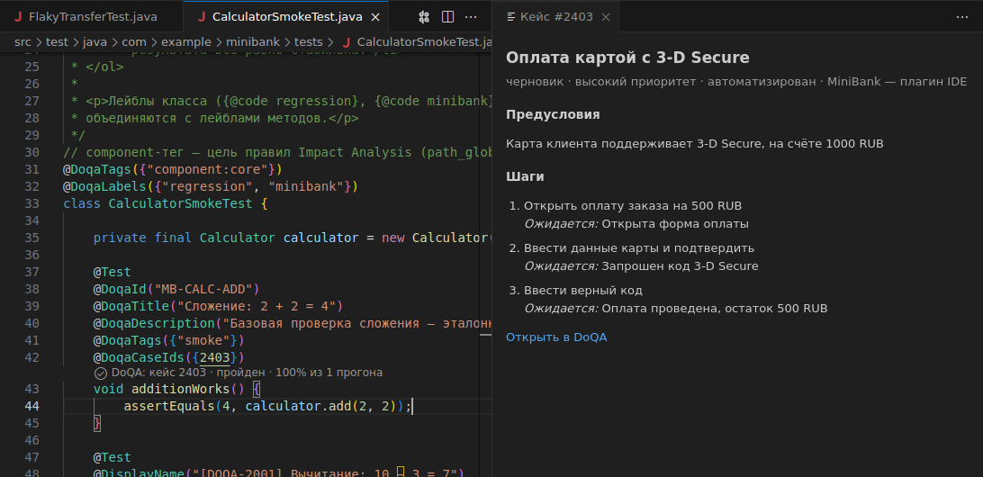The height and width of the screenshot is (477, 983).
Task: Open the 'Открыть в DoQA' link
Action: pos(556,337)
